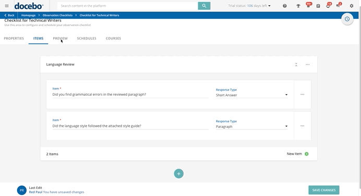Edit the grammatical errors item text field
This screenshot has height=196, width=361.
pyautogui.click(x=130, y=95)
